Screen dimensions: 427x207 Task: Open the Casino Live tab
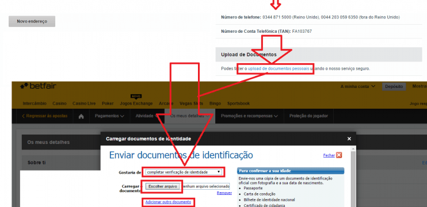click(84, 103)
